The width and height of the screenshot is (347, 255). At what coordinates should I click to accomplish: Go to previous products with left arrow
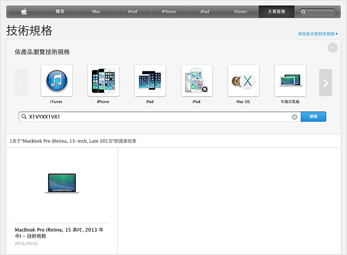[21, 83]
